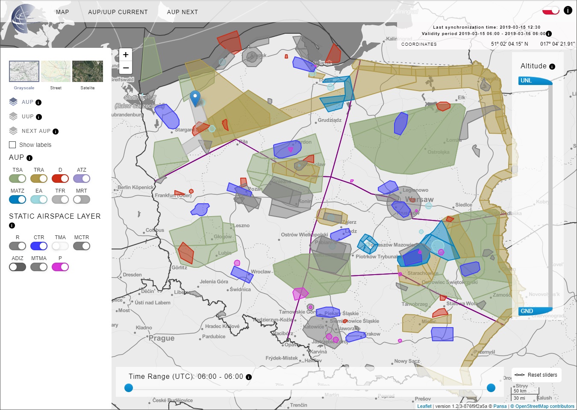The image size is (577, 410).
Task: Toggle the ATZ airspace switch
Action: (82, 179)
